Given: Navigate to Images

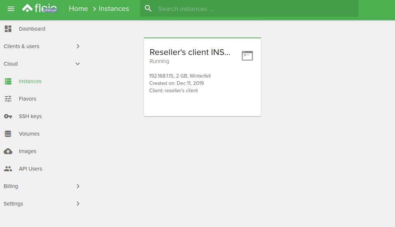Looking at the screenshot, I should pos(27,151).
